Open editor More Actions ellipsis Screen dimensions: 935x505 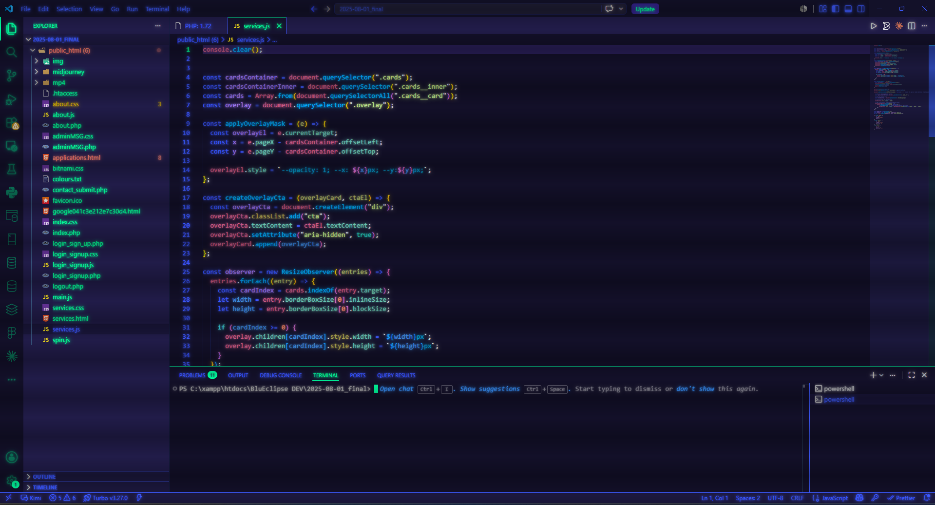[924, 26]
